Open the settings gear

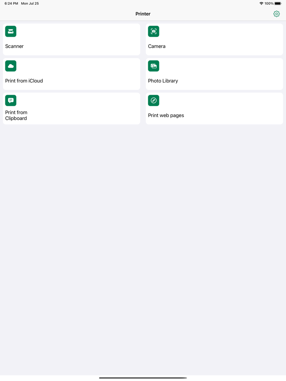(276, 13)
